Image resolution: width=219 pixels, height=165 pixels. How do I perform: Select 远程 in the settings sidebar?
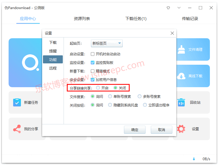coord(53,68)
